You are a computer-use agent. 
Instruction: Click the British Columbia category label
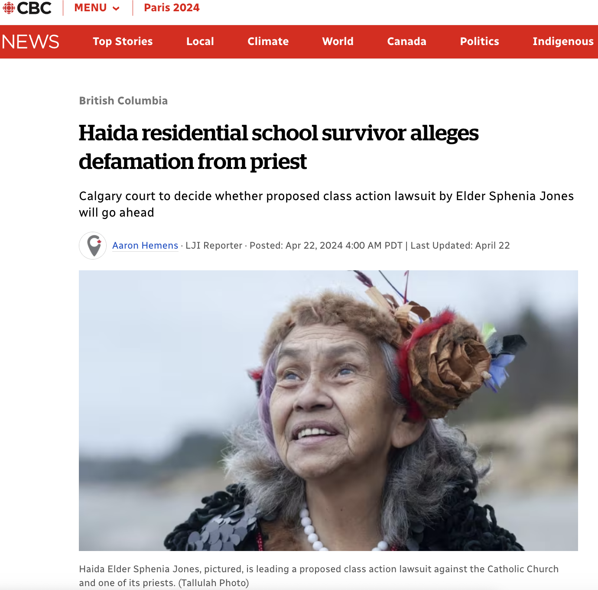coord(123,100)
